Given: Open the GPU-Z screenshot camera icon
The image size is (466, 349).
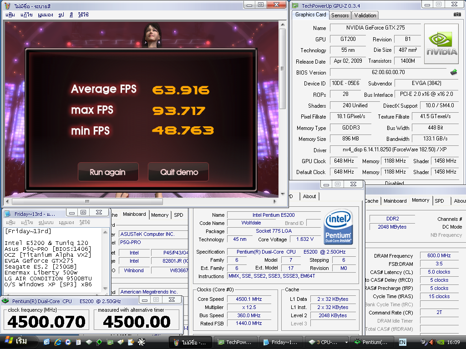Looking at the screenshot, I should click(x=457, y=15).
